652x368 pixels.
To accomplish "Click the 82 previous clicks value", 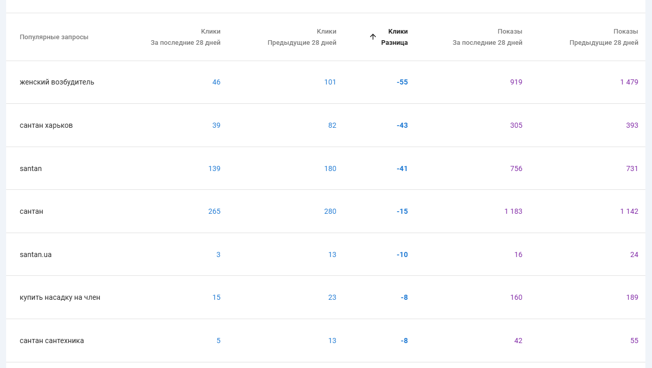I will point(332,125).
